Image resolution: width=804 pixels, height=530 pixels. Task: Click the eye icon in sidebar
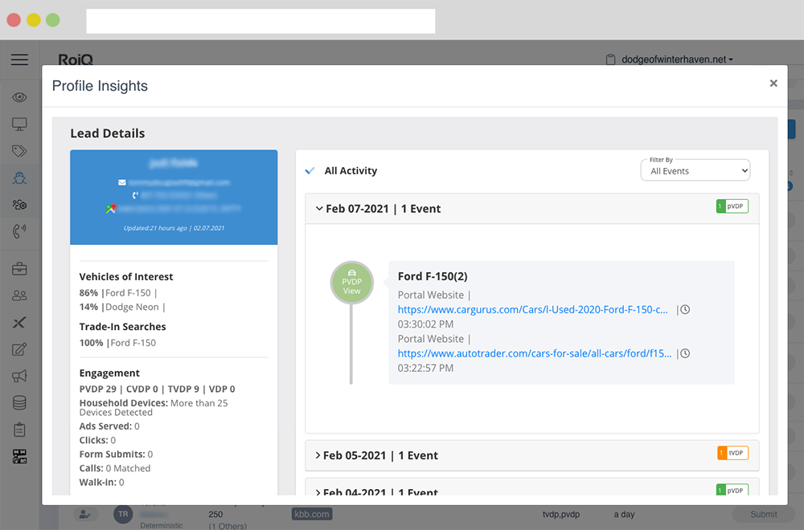coord(19,97)
